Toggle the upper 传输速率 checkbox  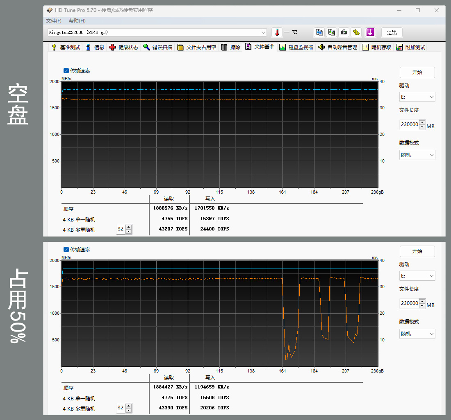tap(66, 71)
